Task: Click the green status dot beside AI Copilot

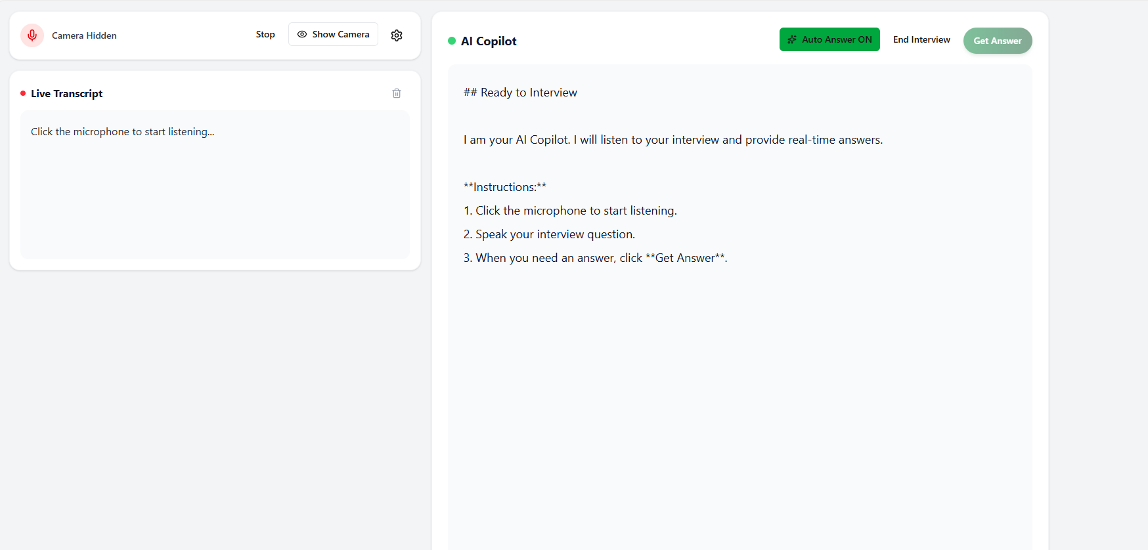Action: 452,41
